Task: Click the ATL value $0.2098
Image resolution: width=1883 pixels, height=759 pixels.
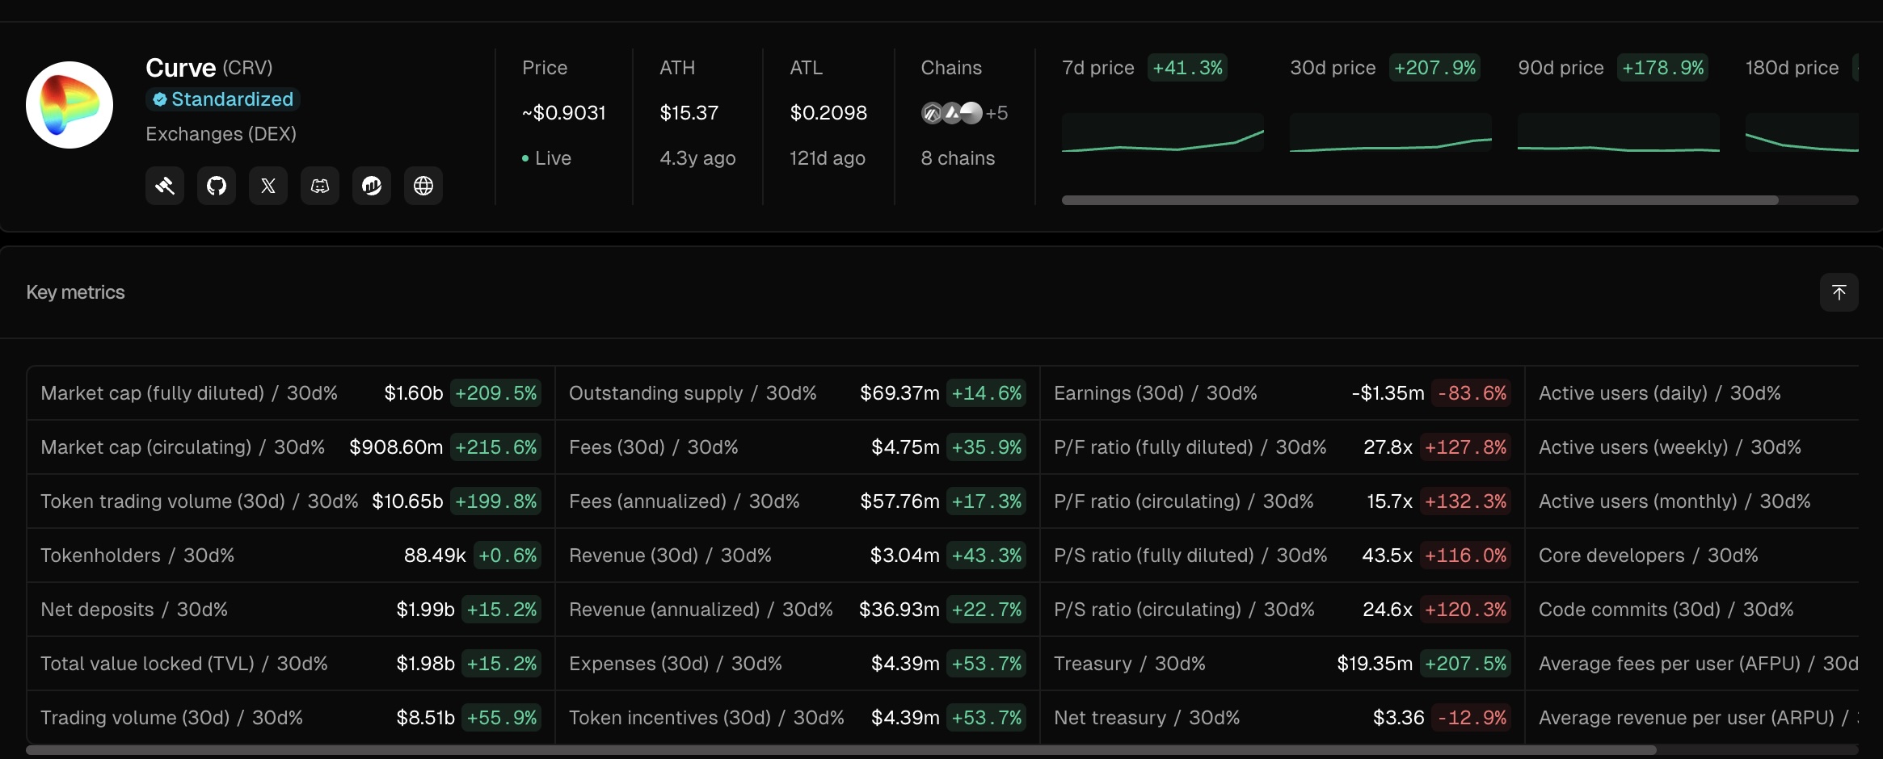Action: (x=828, y=113)
